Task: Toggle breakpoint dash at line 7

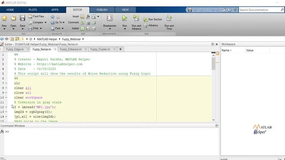Action: click(6, 83)
